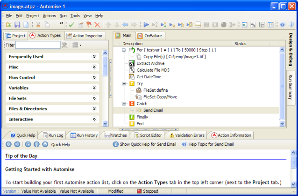Expand the Frequently Used category
Image resolution: width=298 pixels, height=196 pixels.
(x=94, y=57)
